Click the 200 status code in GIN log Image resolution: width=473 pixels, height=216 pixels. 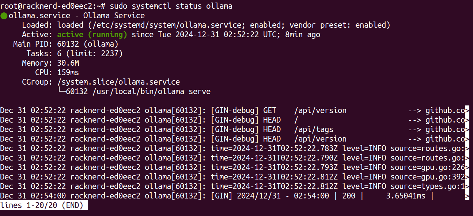pos(349,196)
